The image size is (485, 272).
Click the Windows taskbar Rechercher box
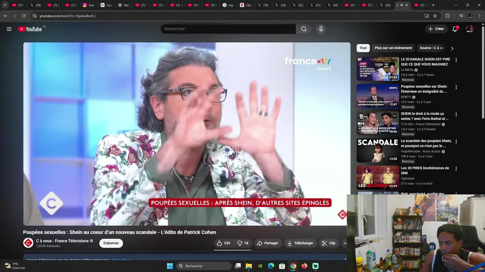[204, 266]
